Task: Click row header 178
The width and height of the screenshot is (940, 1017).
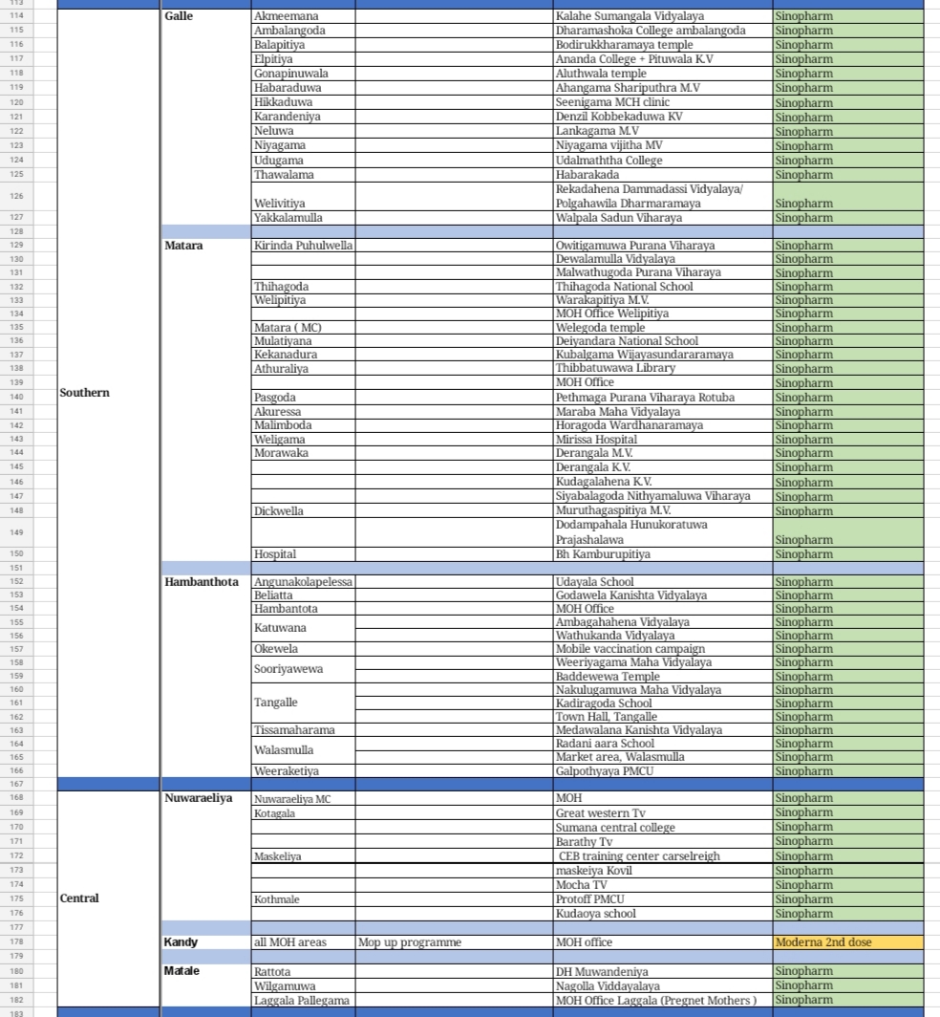Action: [x=17, y=941]
